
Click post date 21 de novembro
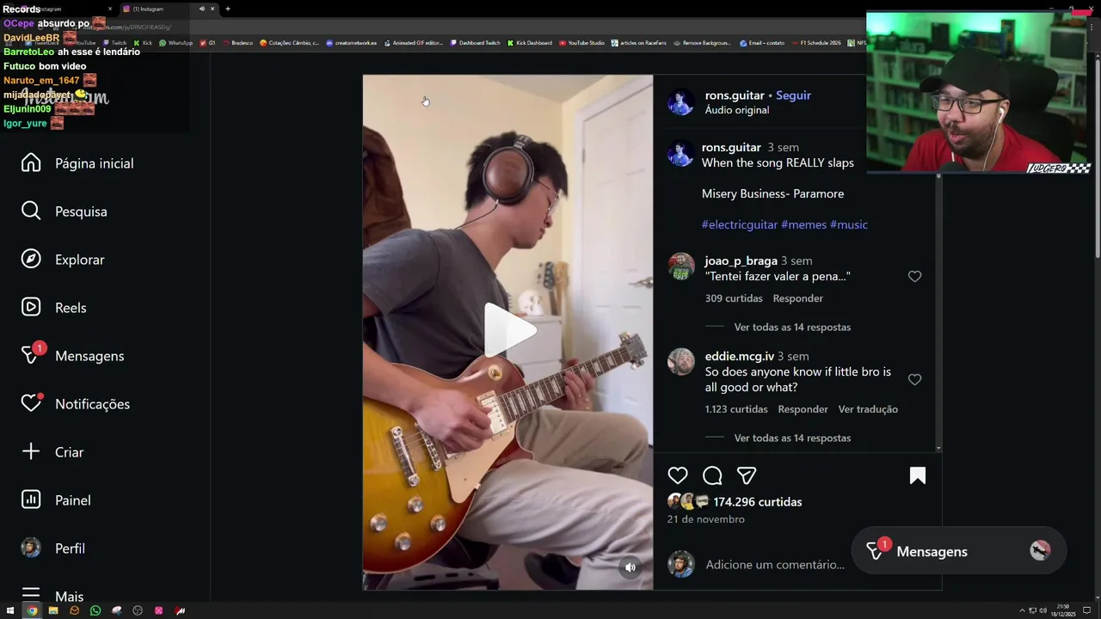(705, 519)
